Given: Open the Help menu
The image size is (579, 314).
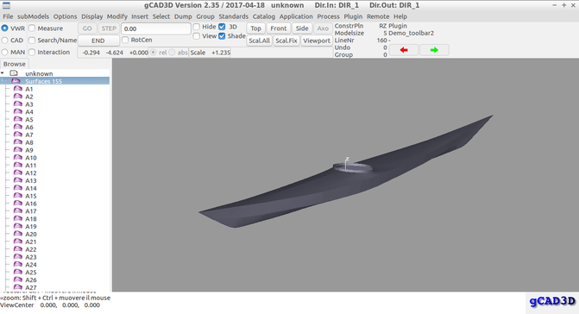Looking at the screenshot, I should (400, 16).
